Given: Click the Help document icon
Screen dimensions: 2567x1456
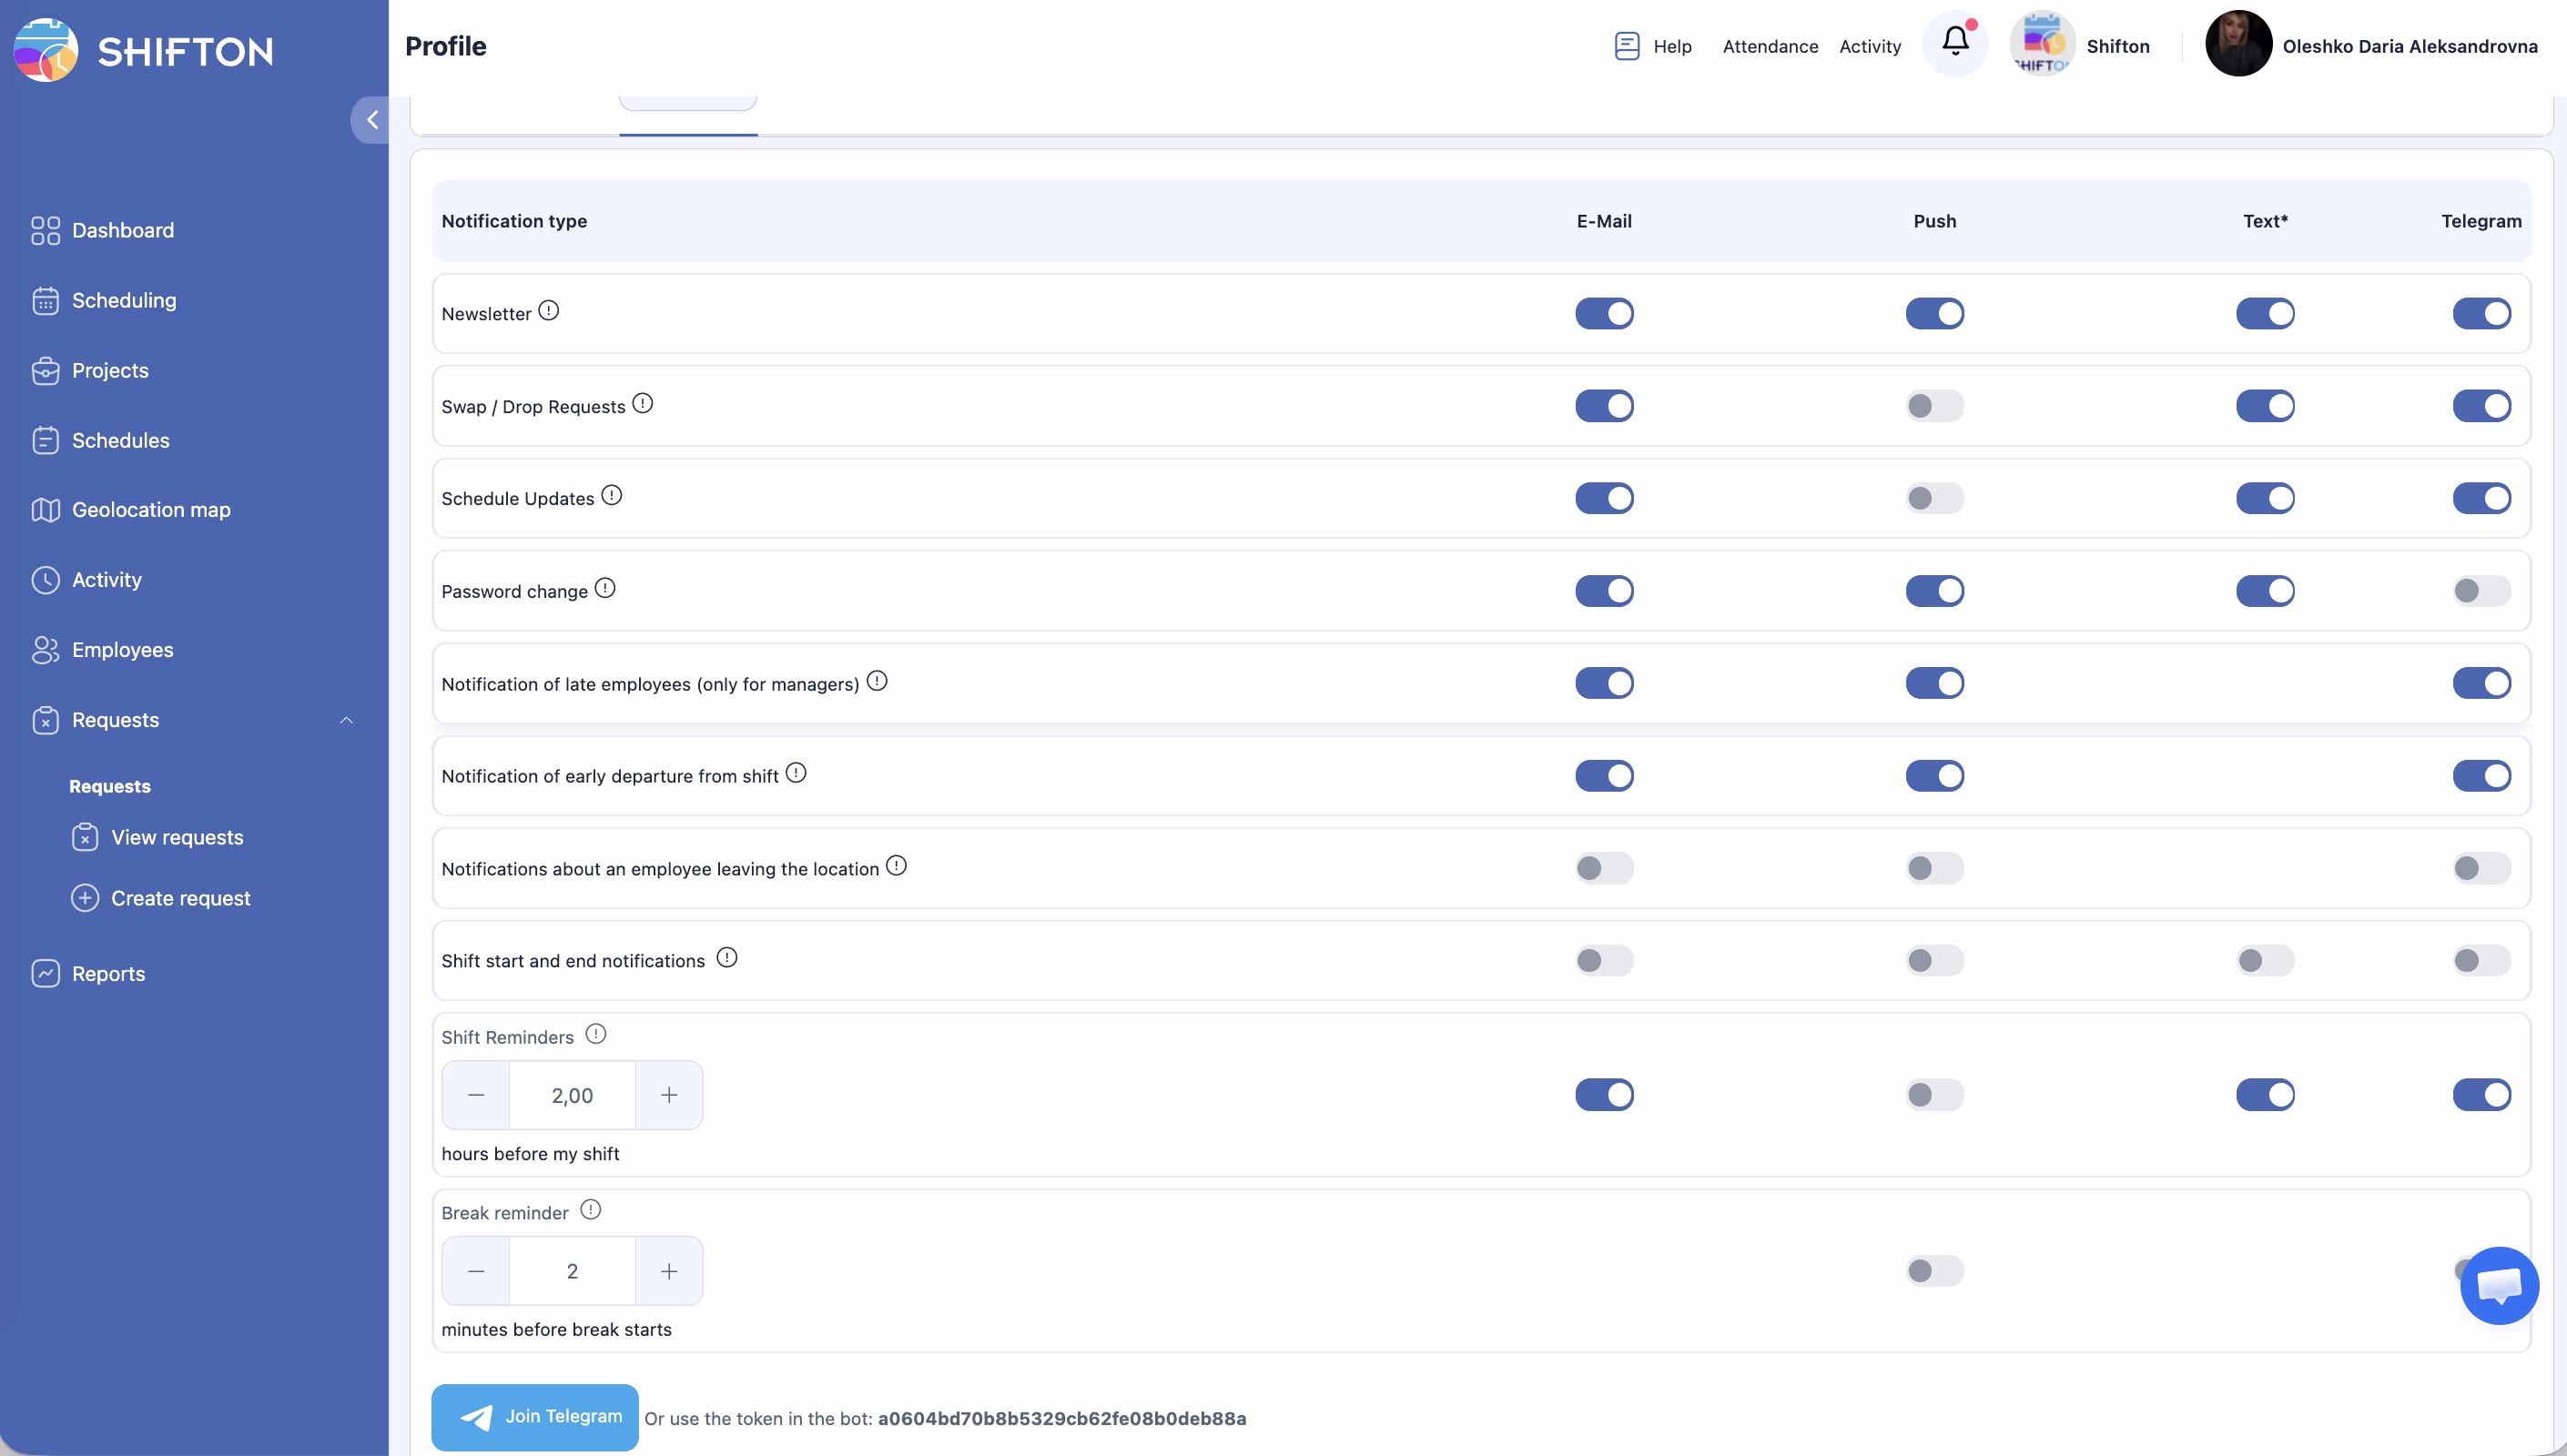Looking at the screenshot, I should [x=1626, y=46].
